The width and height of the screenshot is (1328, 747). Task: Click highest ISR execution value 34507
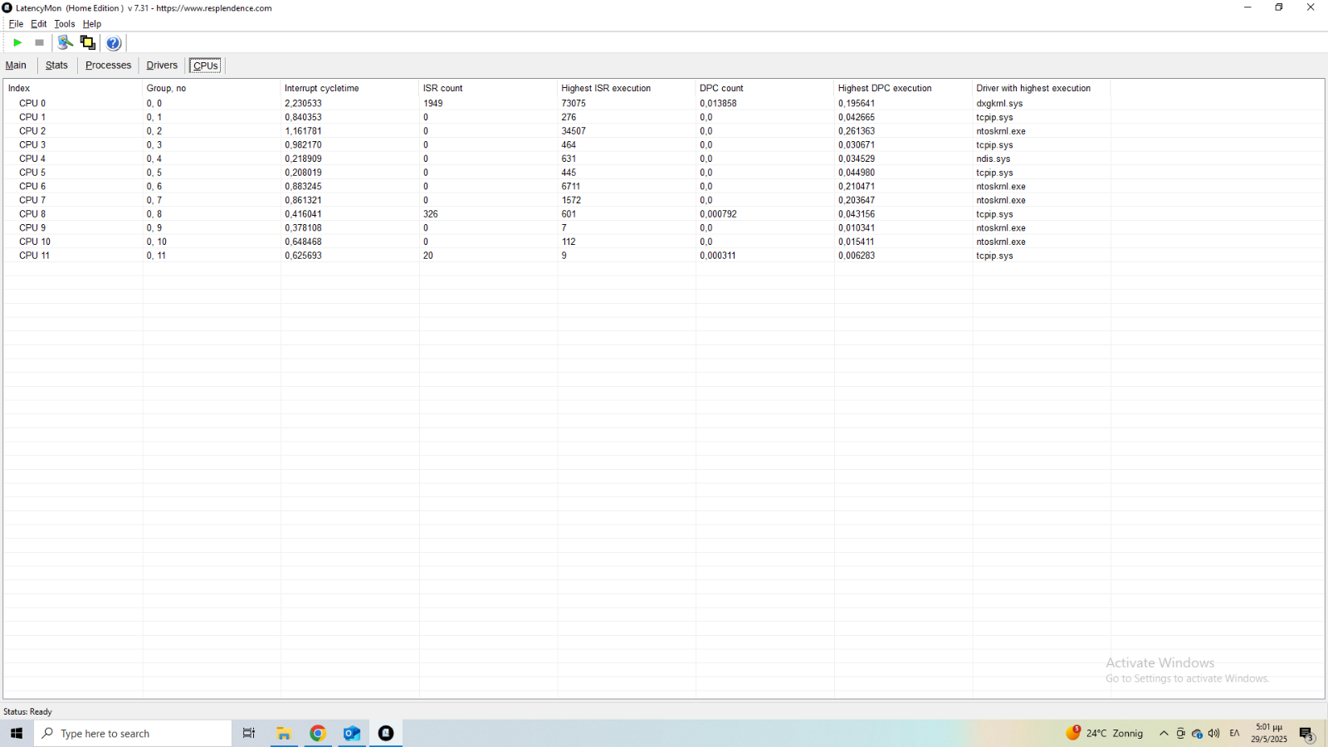pos(574,131)
